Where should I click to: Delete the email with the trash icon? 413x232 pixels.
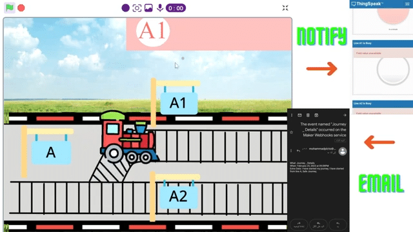[308, 115]
